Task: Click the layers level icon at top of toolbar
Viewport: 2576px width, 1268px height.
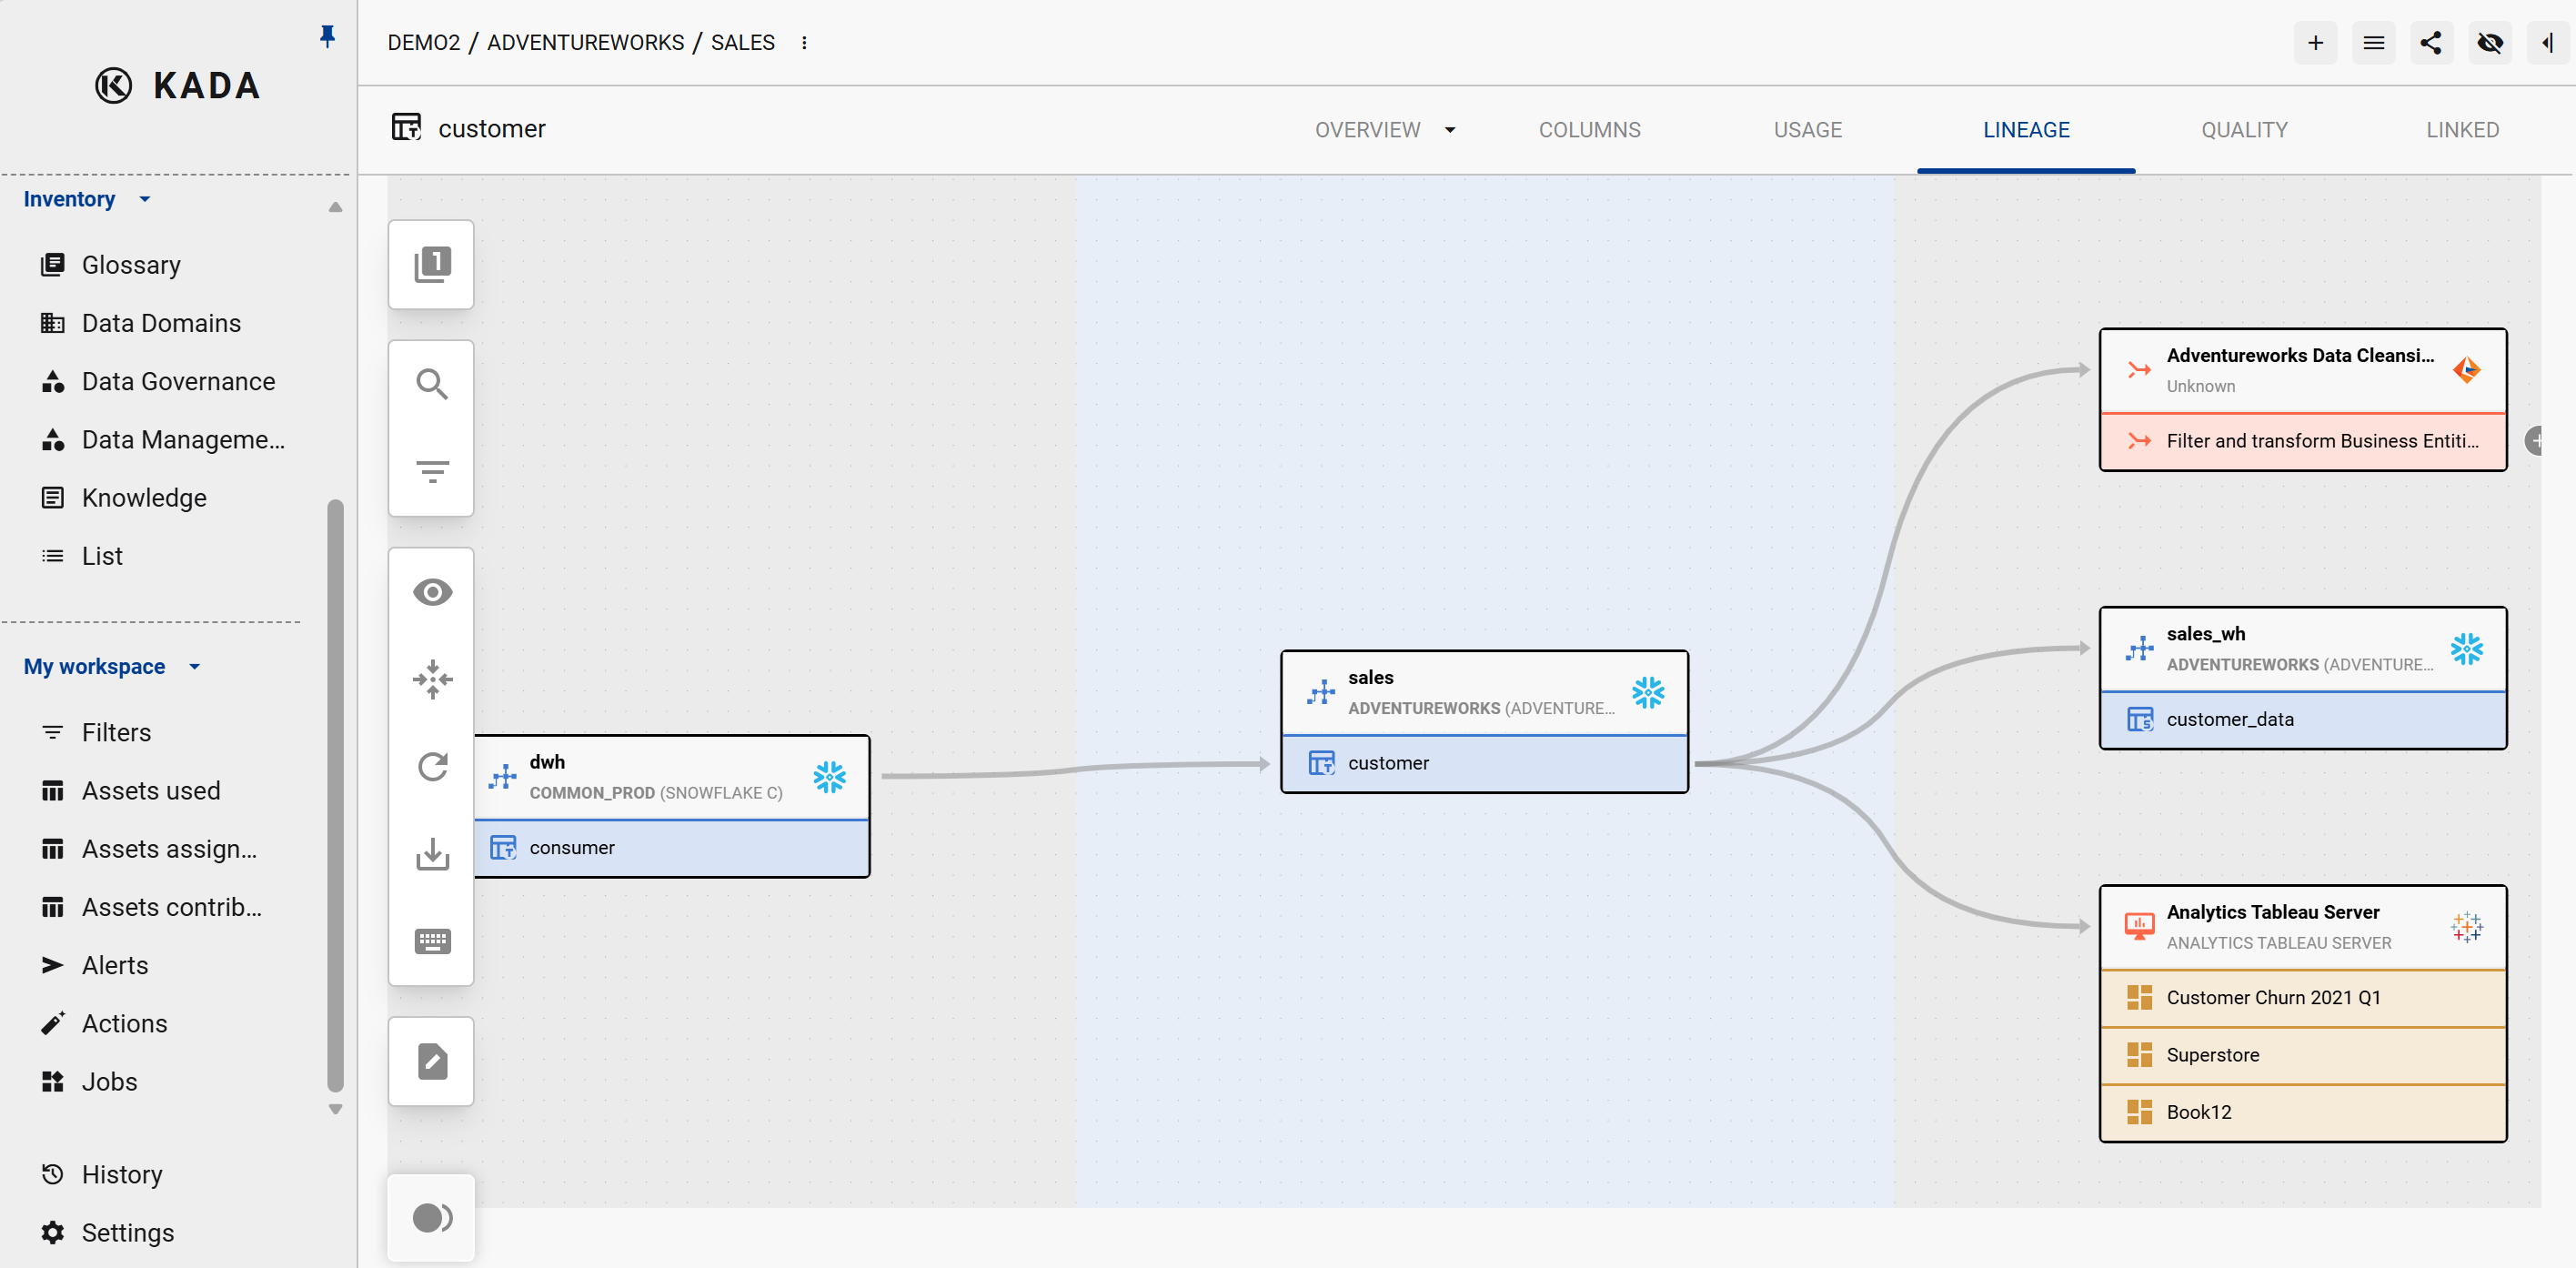Action: [x=432, y=264]
